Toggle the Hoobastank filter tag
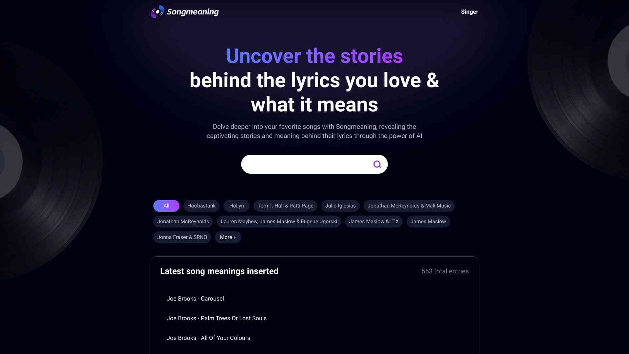The height and width of the screenshot is (354, 629). click(201, 206)
